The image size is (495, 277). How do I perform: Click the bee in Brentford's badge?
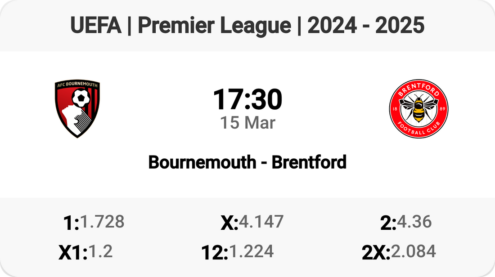point(418,107)
